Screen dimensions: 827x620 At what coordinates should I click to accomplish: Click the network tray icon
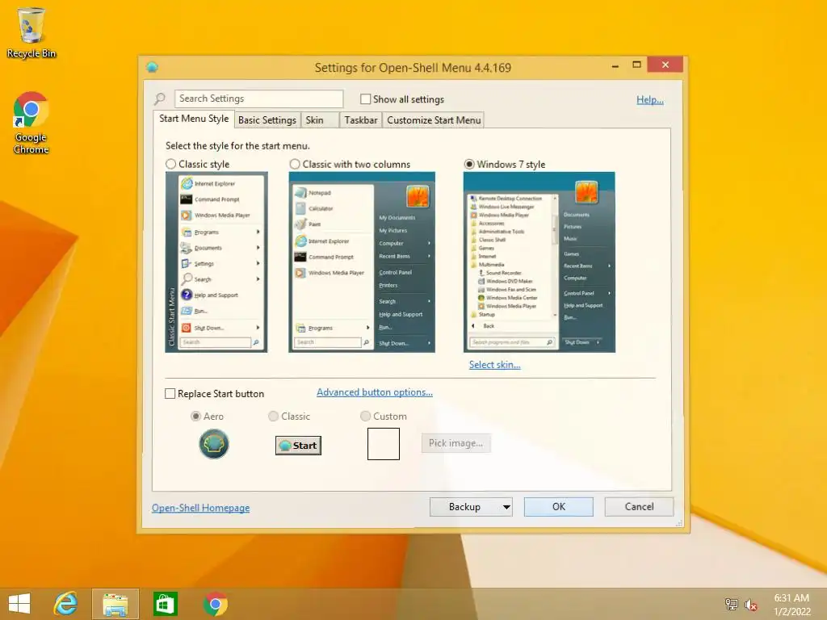pyautogui.click(x=731, y=604)
